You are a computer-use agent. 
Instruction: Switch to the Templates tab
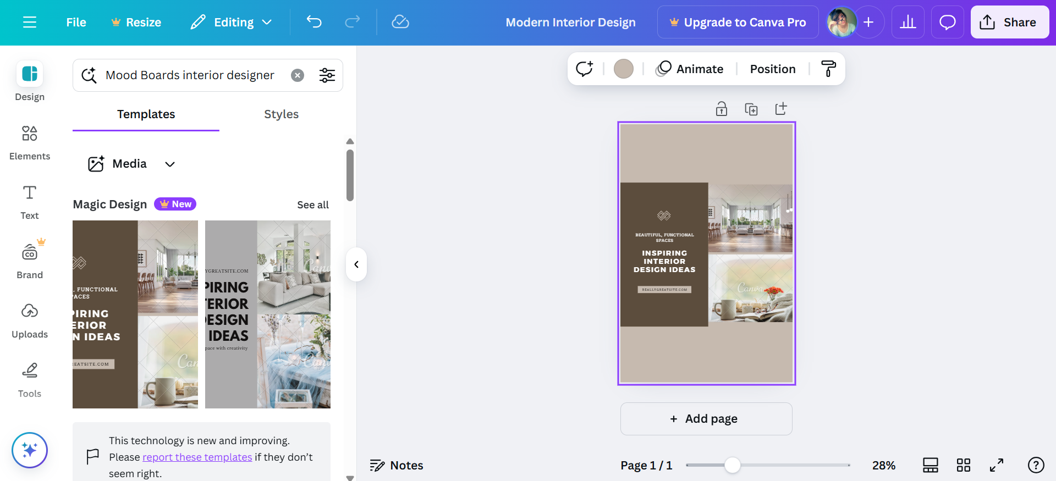[146, 114]
